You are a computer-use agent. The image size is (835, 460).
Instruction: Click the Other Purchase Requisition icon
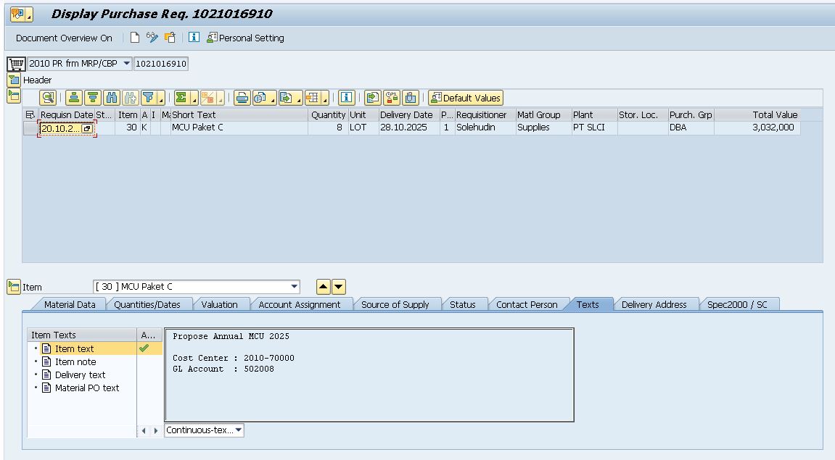pyautogui.click(x=170, y=38)
